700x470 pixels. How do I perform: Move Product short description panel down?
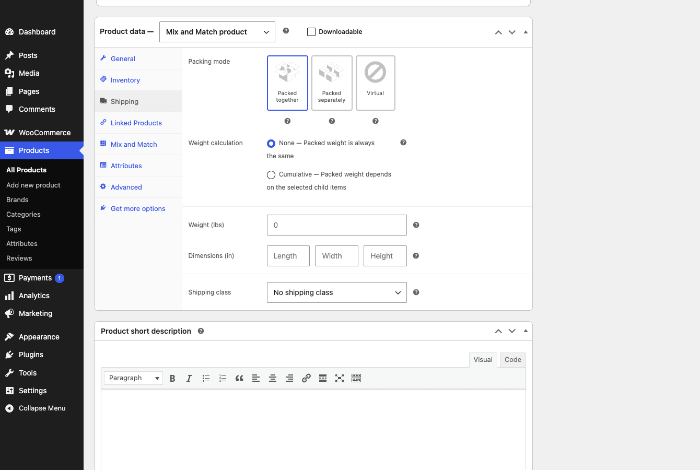click(x=512, y=331)
